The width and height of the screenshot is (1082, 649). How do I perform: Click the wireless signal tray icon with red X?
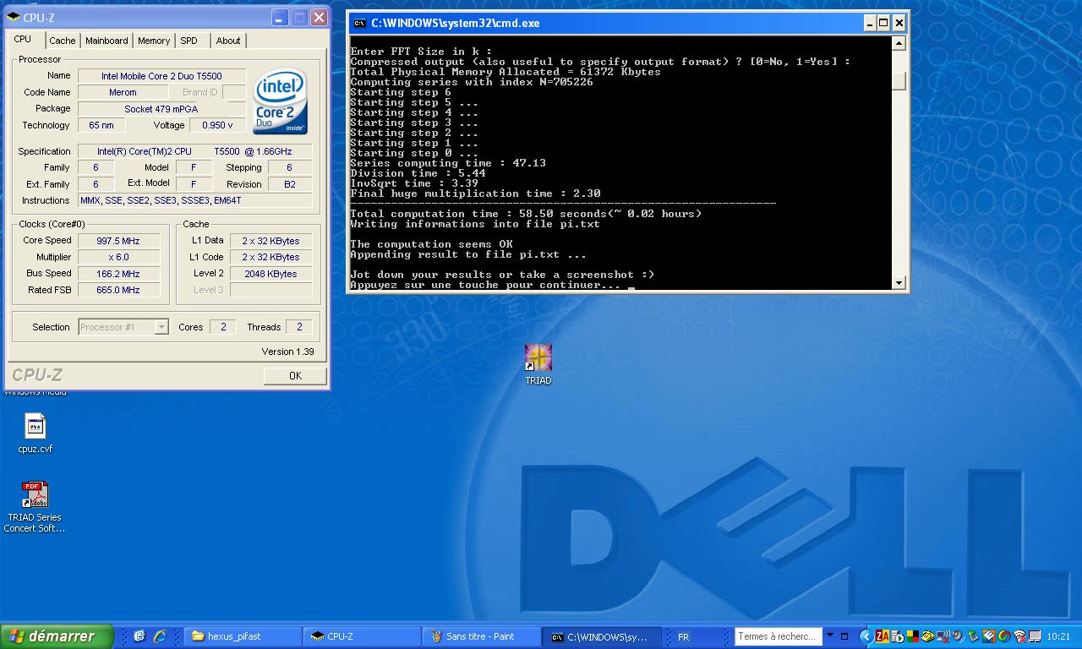tap(1019, 636)
